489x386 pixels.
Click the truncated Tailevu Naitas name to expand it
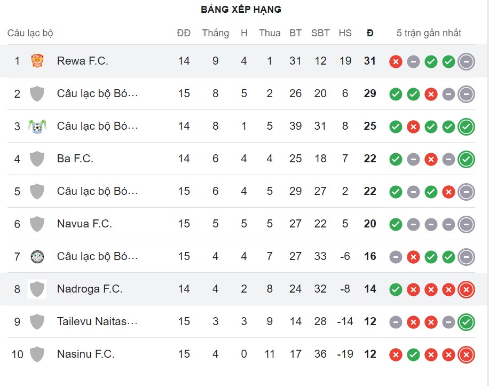coord(97,321)
